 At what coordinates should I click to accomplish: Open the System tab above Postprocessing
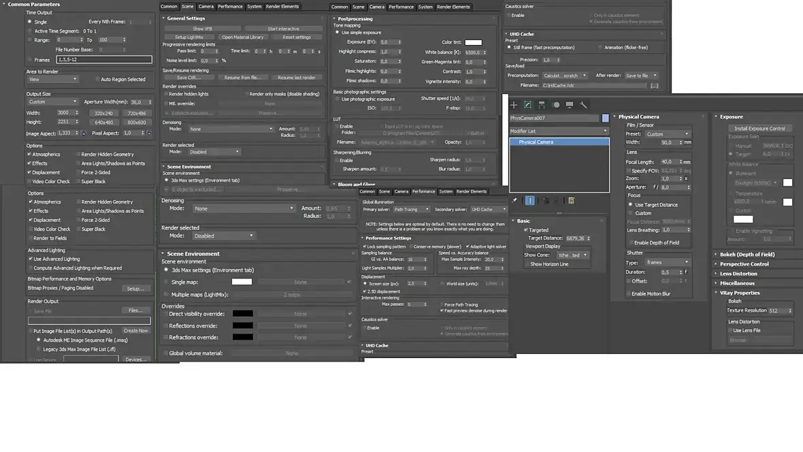pos(425,7)
